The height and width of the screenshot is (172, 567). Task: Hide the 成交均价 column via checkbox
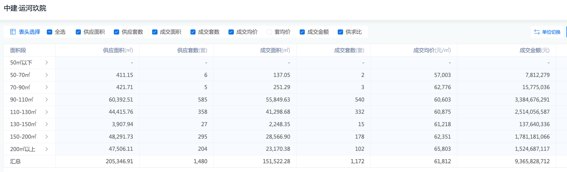pos(231,32)
